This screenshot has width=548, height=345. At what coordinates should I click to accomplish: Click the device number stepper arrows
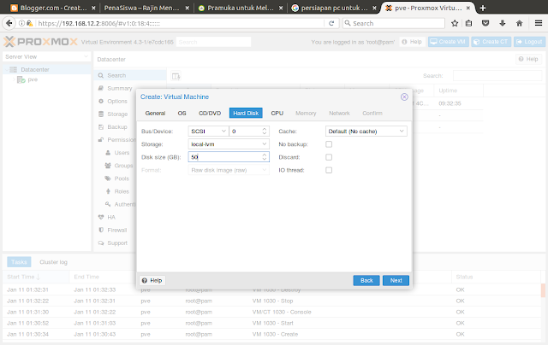click(265, 132)
